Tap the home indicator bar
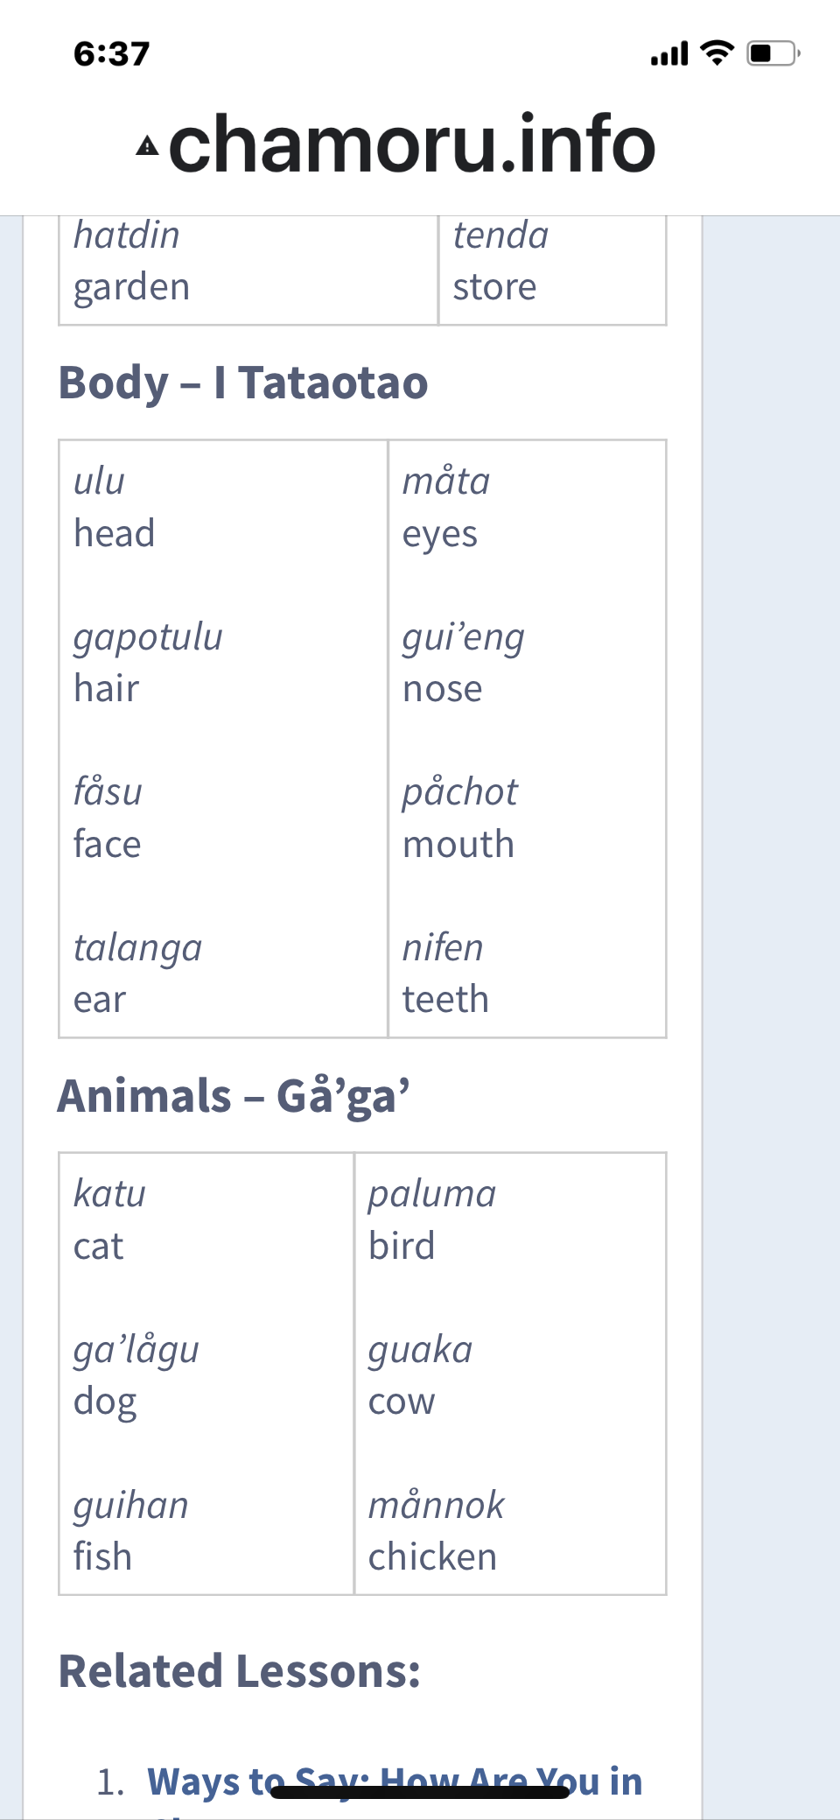Image resolution: width=840 pixels, height=1820 pixels. pos(420,1792)
